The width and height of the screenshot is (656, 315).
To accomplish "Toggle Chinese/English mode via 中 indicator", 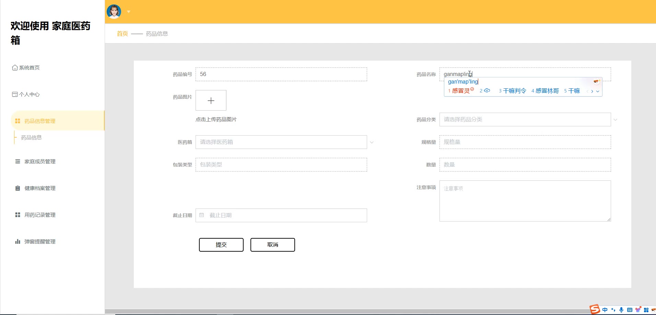I will tap(605, 310).
